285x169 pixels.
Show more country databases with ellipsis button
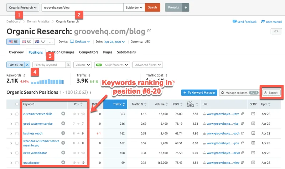[51, 41]
